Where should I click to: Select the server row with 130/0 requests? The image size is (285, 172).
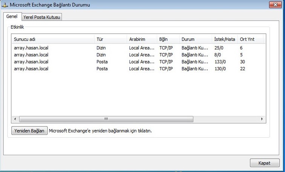point(138,69)
